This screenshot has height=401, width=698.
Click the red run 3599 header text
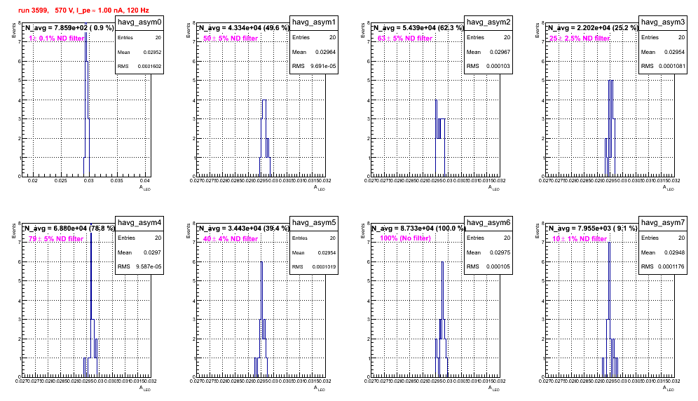[83, 11]
